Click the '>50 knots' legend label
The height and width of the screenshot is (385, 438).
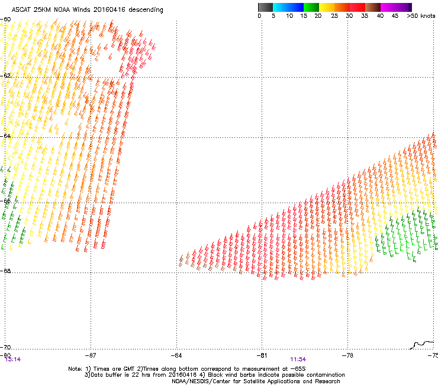[x=421, y=16]
